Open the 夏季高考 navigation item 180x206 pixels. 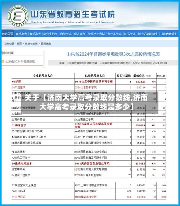pyautogui.click(x=21, y=34)
